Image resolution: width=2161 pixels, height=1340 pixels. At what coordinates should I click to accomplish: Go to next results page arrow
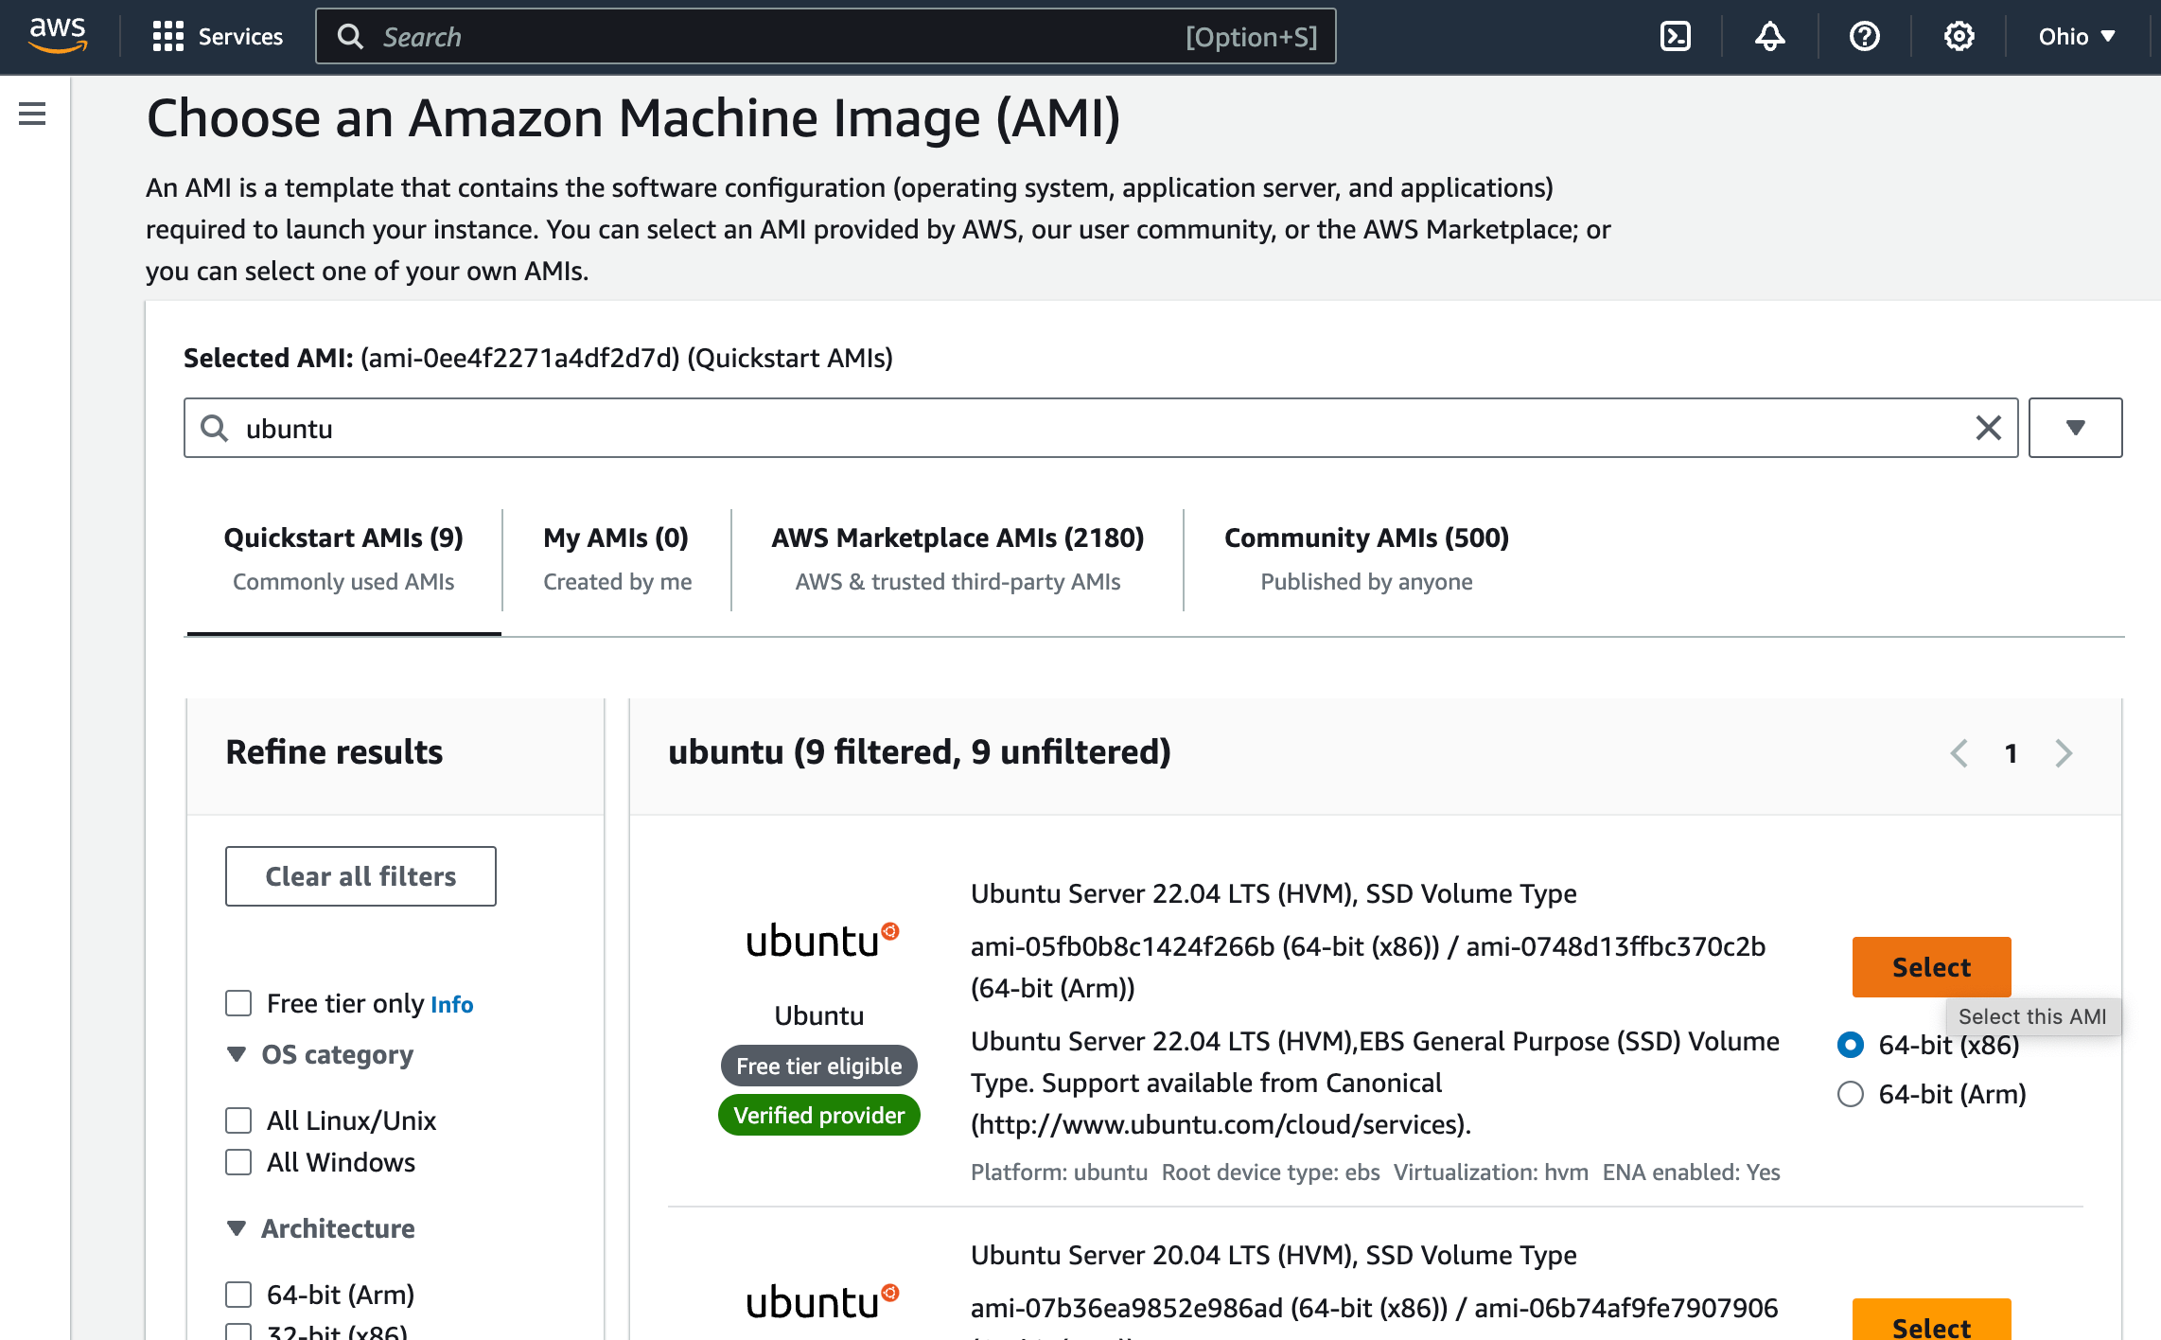[2064, 753]
